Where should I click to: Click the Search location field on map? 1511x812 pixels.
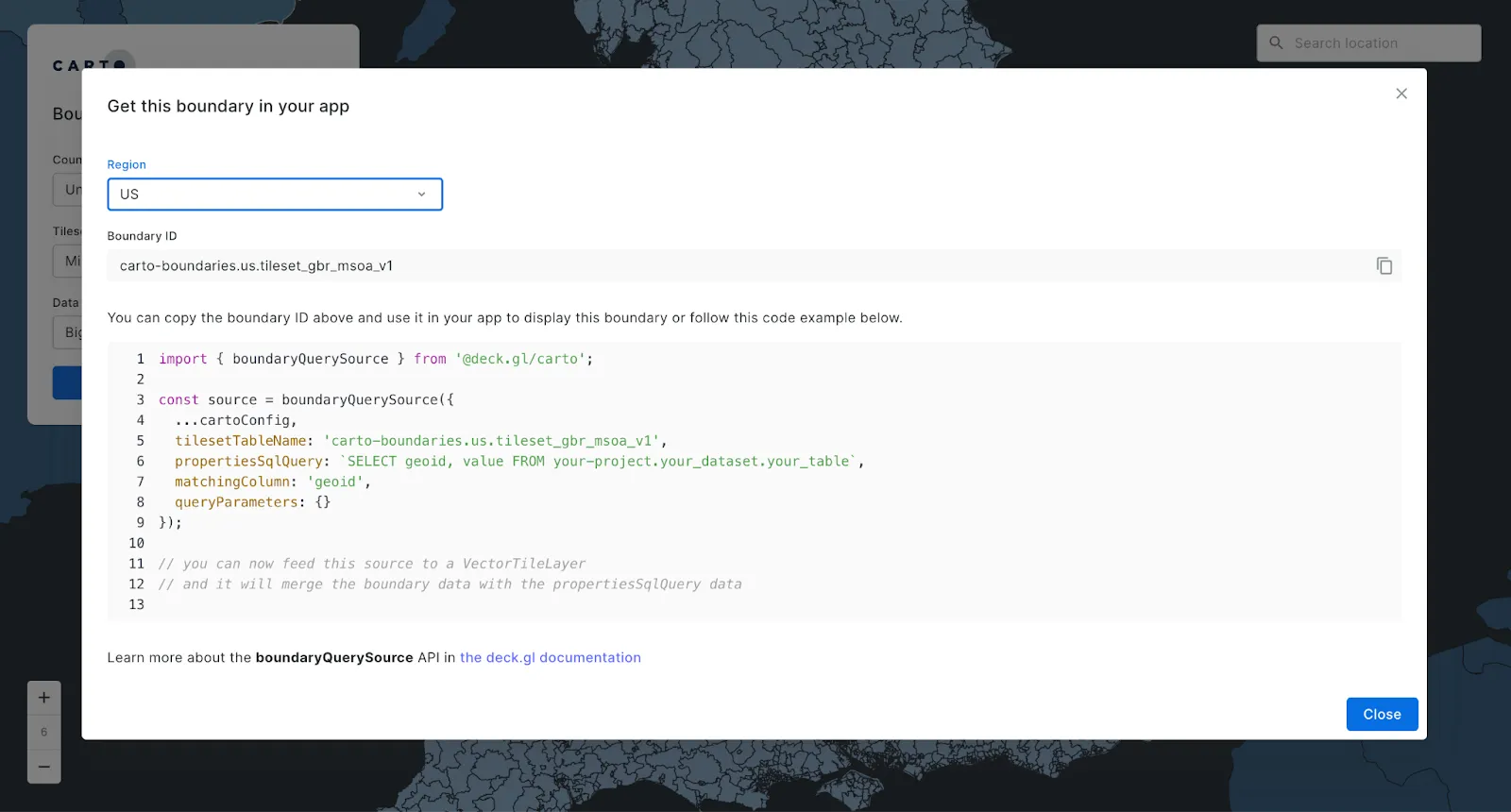pos(1368,43)
